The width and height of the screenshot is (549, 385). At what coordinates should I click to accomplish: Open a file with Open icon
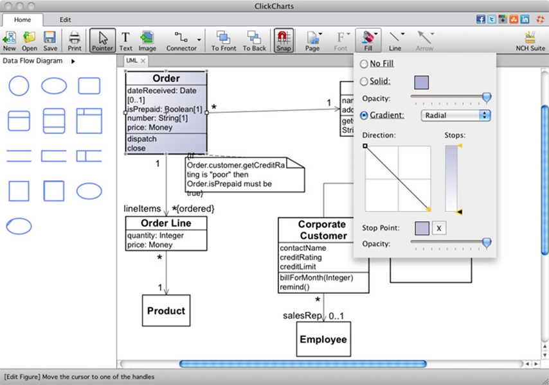pos(30,41)
